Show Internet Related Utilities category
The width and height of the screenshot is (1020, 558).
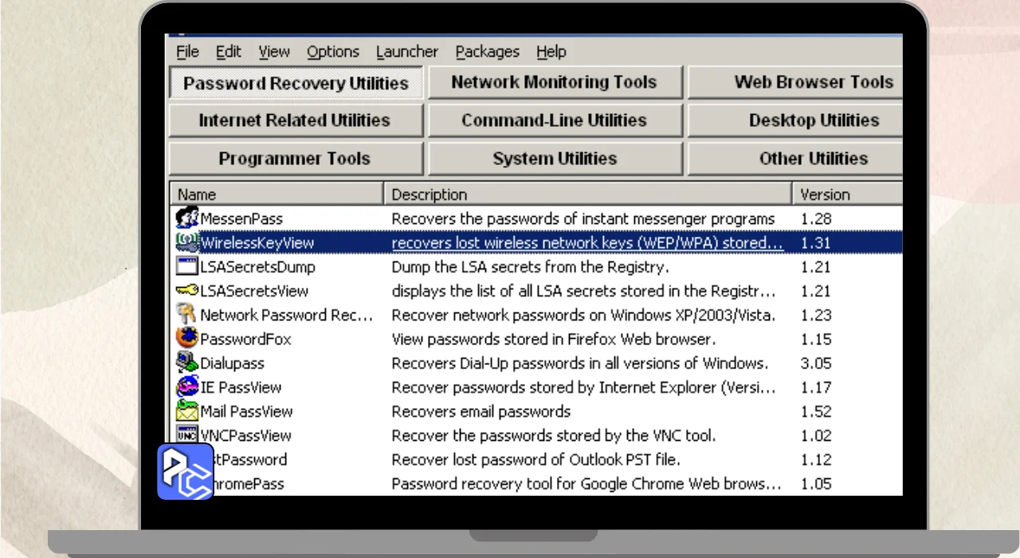[x=295, y=120]
